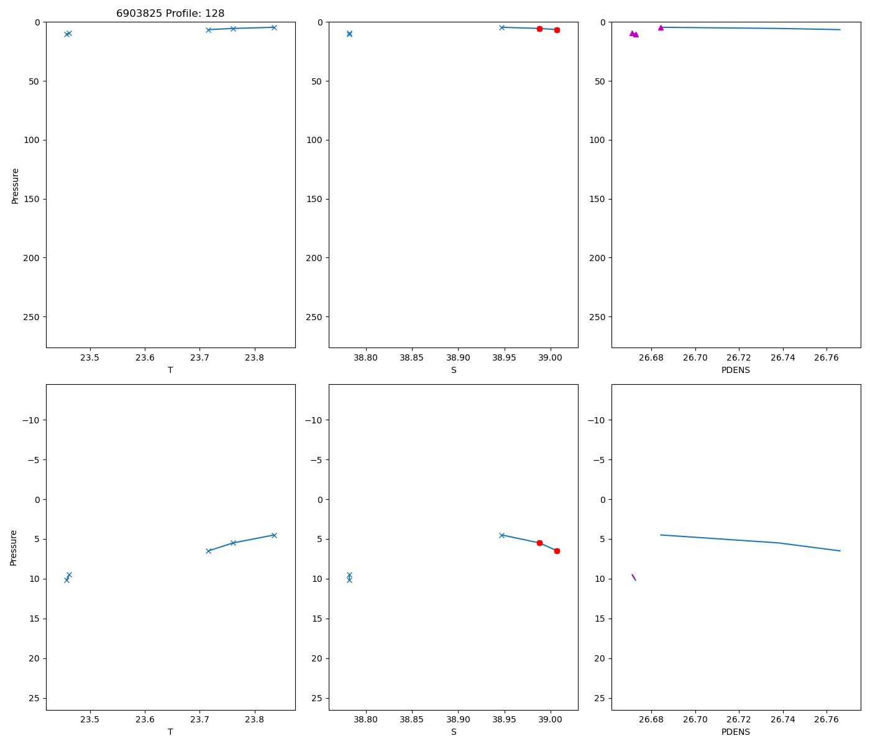The image size is (870, 746).
Task: Click the rightmost x marker in top T plot
Action: (x=273, y=27)
